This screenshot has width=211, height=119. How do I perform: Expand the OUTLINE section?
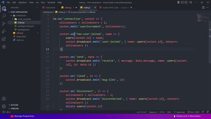pyautogui.click(x=14, y=105)
